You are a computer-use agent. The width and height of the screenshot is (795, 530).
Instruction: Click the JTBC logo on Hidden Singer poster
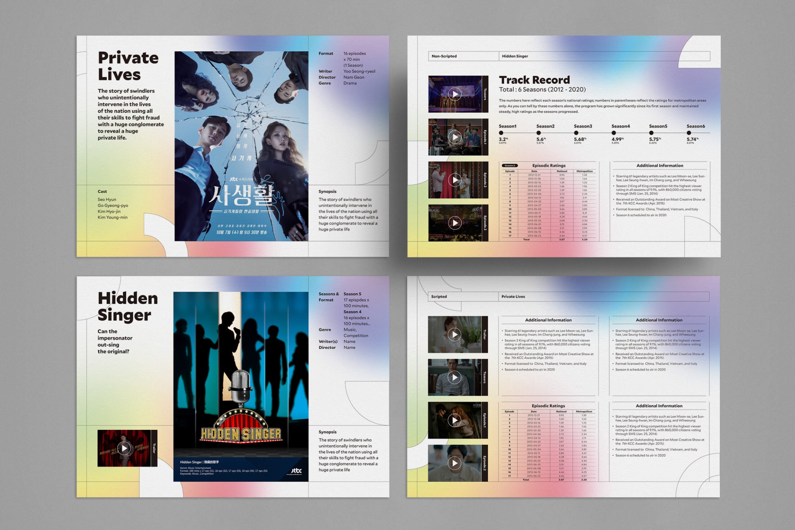click(296, 470)
